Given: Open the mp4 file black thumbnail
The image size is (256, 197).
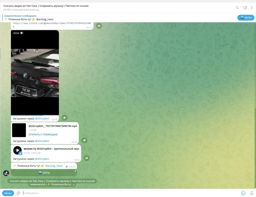Looking at the screenshot, I should tap(19, 130).
